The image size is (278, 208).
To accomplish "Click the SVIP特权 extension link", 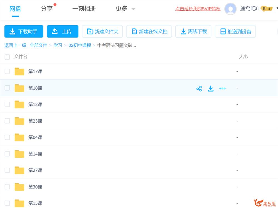I will [198, 9].
